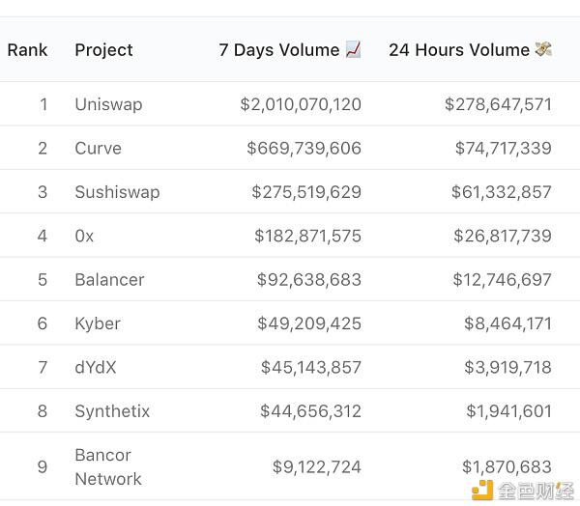Sort by the Rank column header
This screenshot has width=580, height=506.
pos(27,50)
